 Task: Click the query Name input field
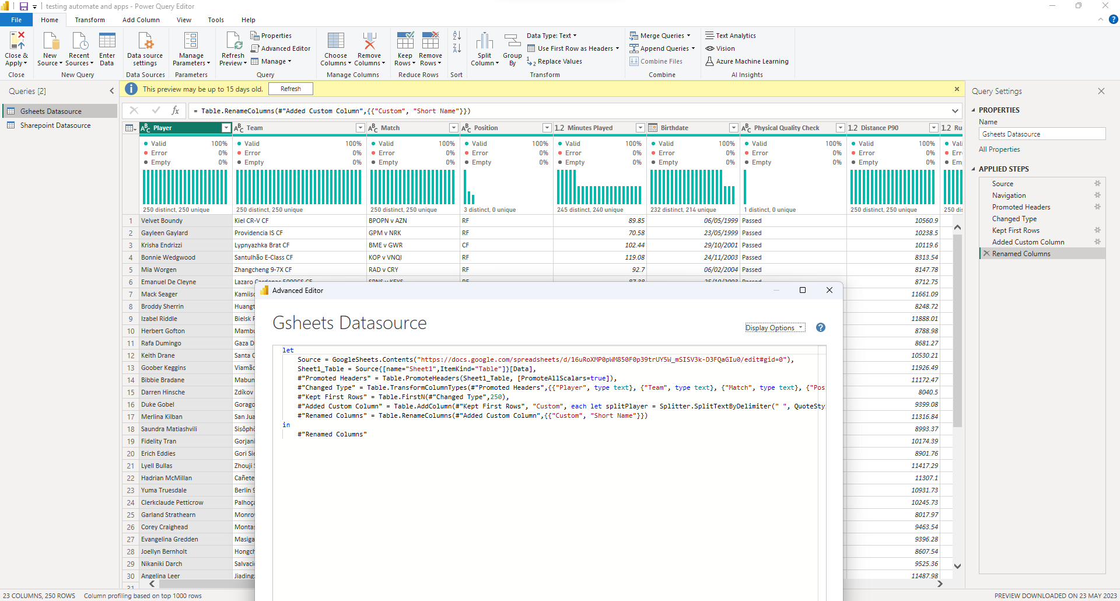click(1042, 134)
